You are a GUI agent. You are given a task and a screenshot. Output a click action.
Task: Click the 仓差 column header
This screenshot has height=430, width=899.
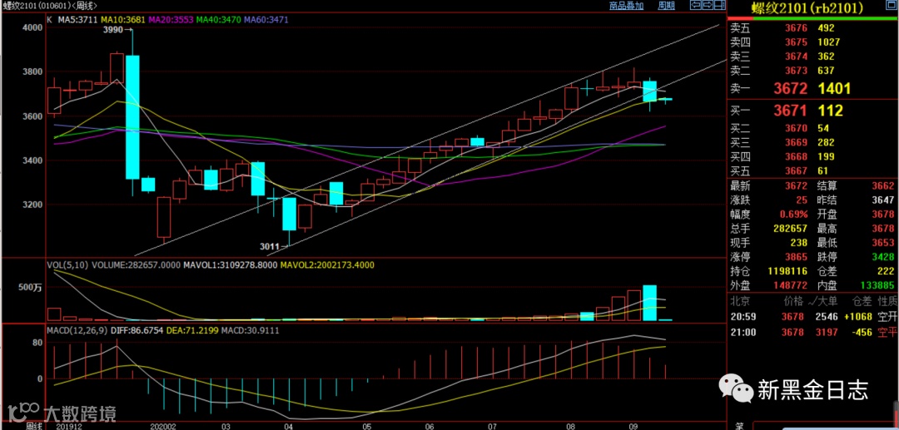(861, 301)
